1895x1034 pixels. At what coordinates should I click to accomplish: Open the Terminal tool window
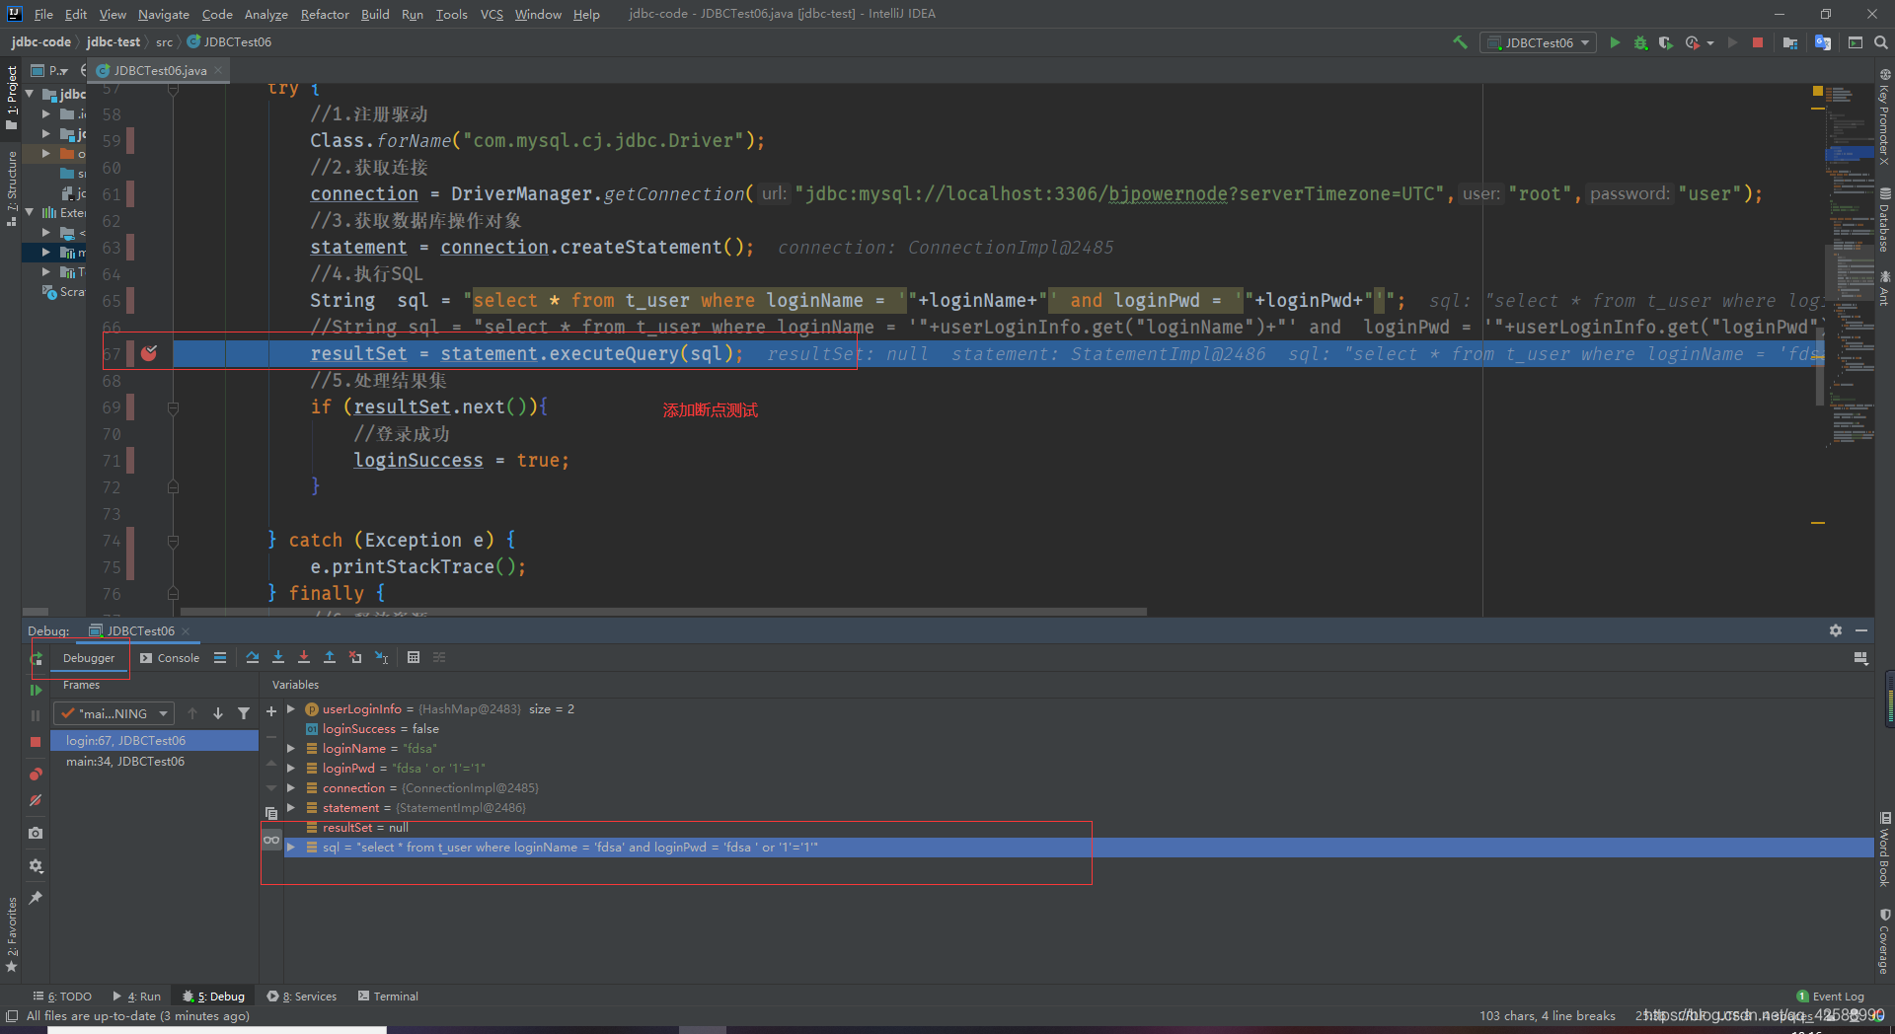[388, 997]
